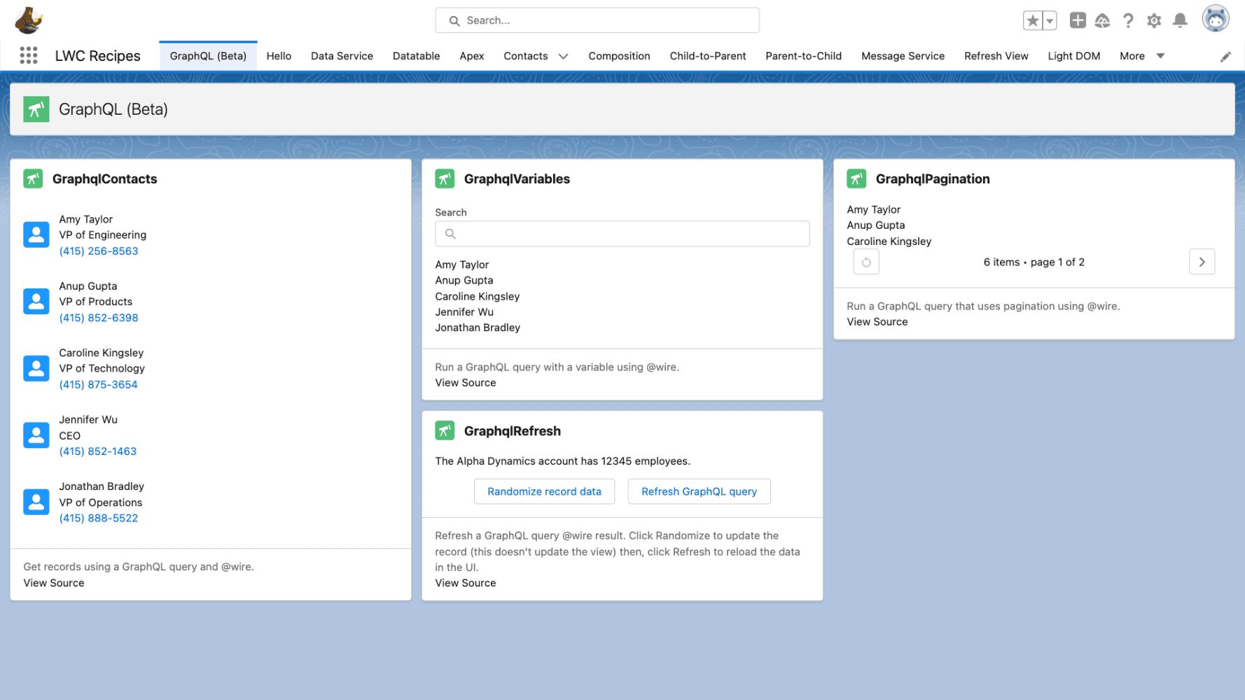
Task: Expand the Contacts tab dropdown chevron
Action: 563,56
